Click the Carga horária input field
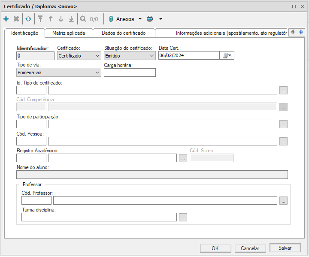The height and width of the screenshot is (257, 309). (x=130, y=73)
